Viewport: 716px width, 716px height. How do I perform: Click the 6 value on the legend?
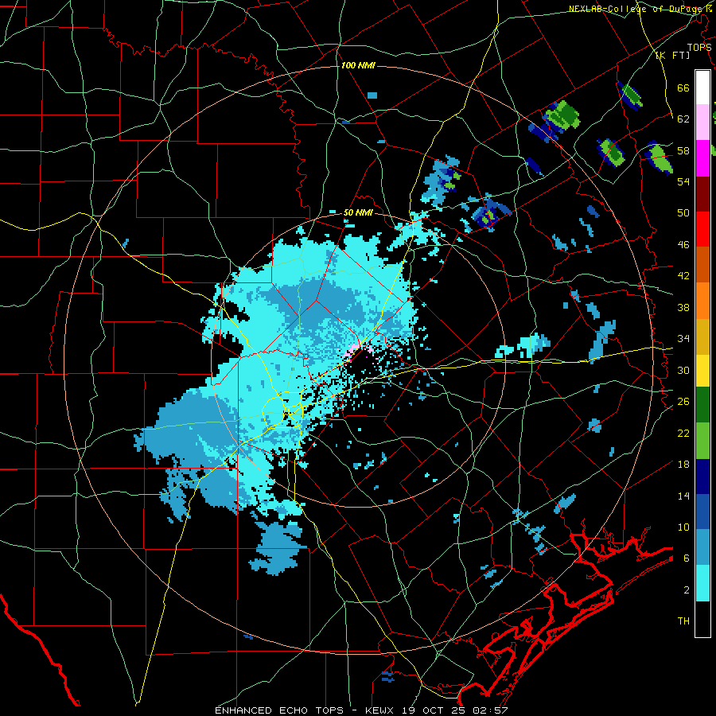pyautogui.click(x=687, y=558)
